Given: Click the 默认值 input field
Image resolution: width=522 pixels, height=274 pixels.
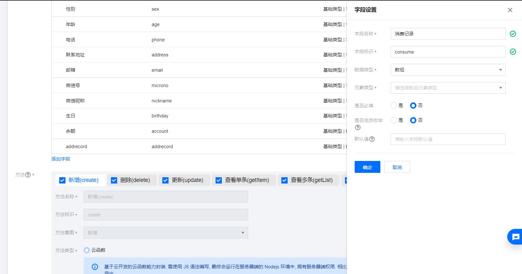Looking at the screenshot, I should 448,139.
